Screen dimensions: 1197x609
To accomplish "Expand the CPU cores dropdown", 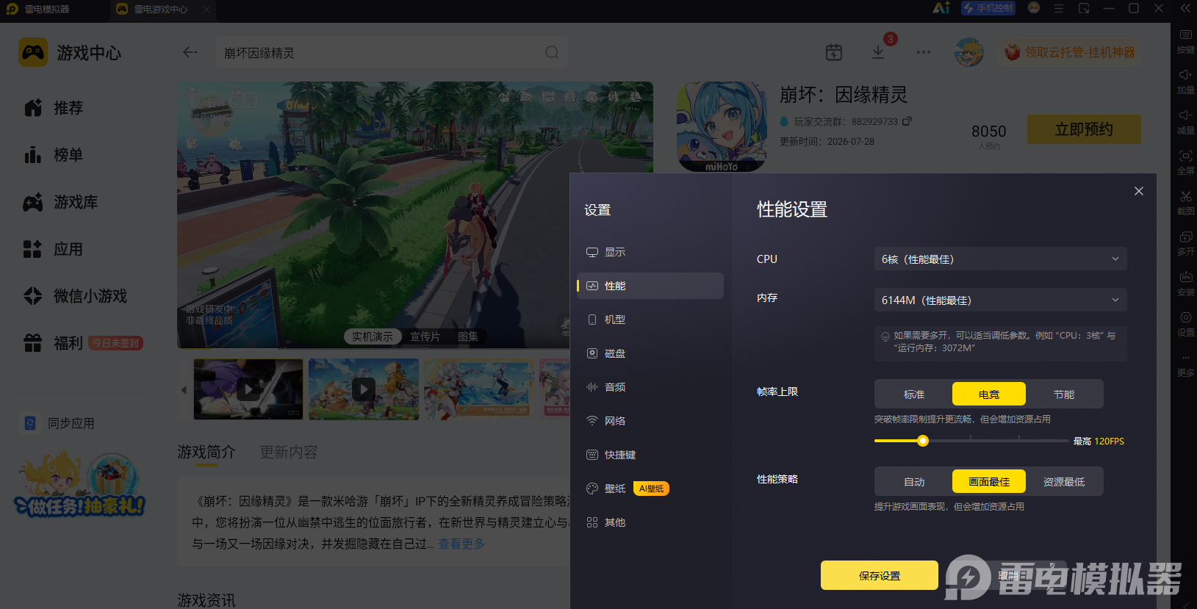I will click(x=1000, y=259).
